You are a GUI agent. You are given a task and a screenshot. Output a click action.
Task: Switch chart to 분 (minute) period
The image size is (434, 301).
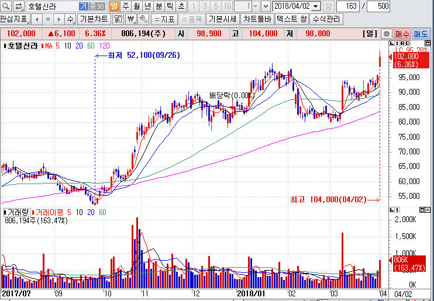pos(159,6)
